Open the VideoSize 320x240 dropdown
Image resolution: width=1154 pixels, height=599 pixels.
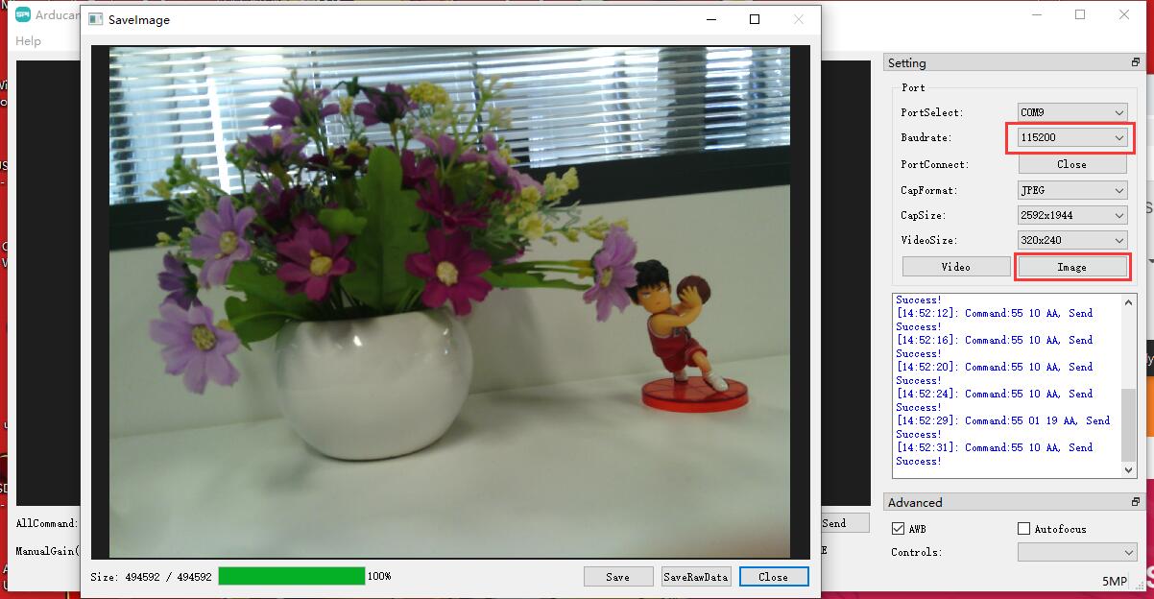tap(1071, 240)
